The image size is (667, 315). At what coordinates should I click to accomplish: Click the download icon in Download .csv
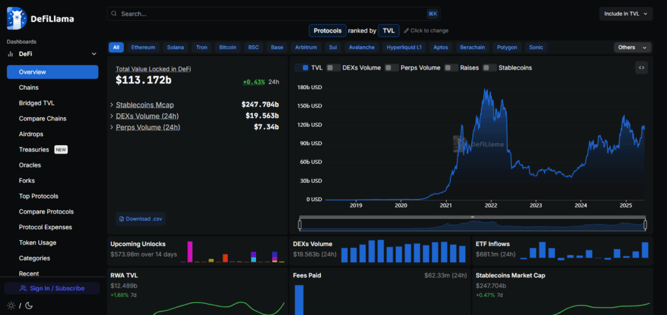click(122, 219)
